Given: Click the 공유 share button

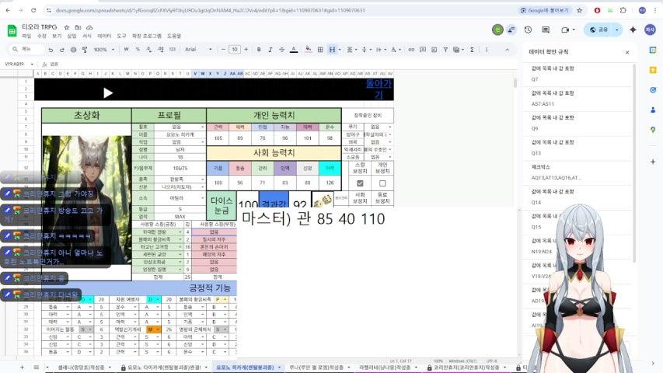Looking at the screenshot, I should click(x=597, y=30).
